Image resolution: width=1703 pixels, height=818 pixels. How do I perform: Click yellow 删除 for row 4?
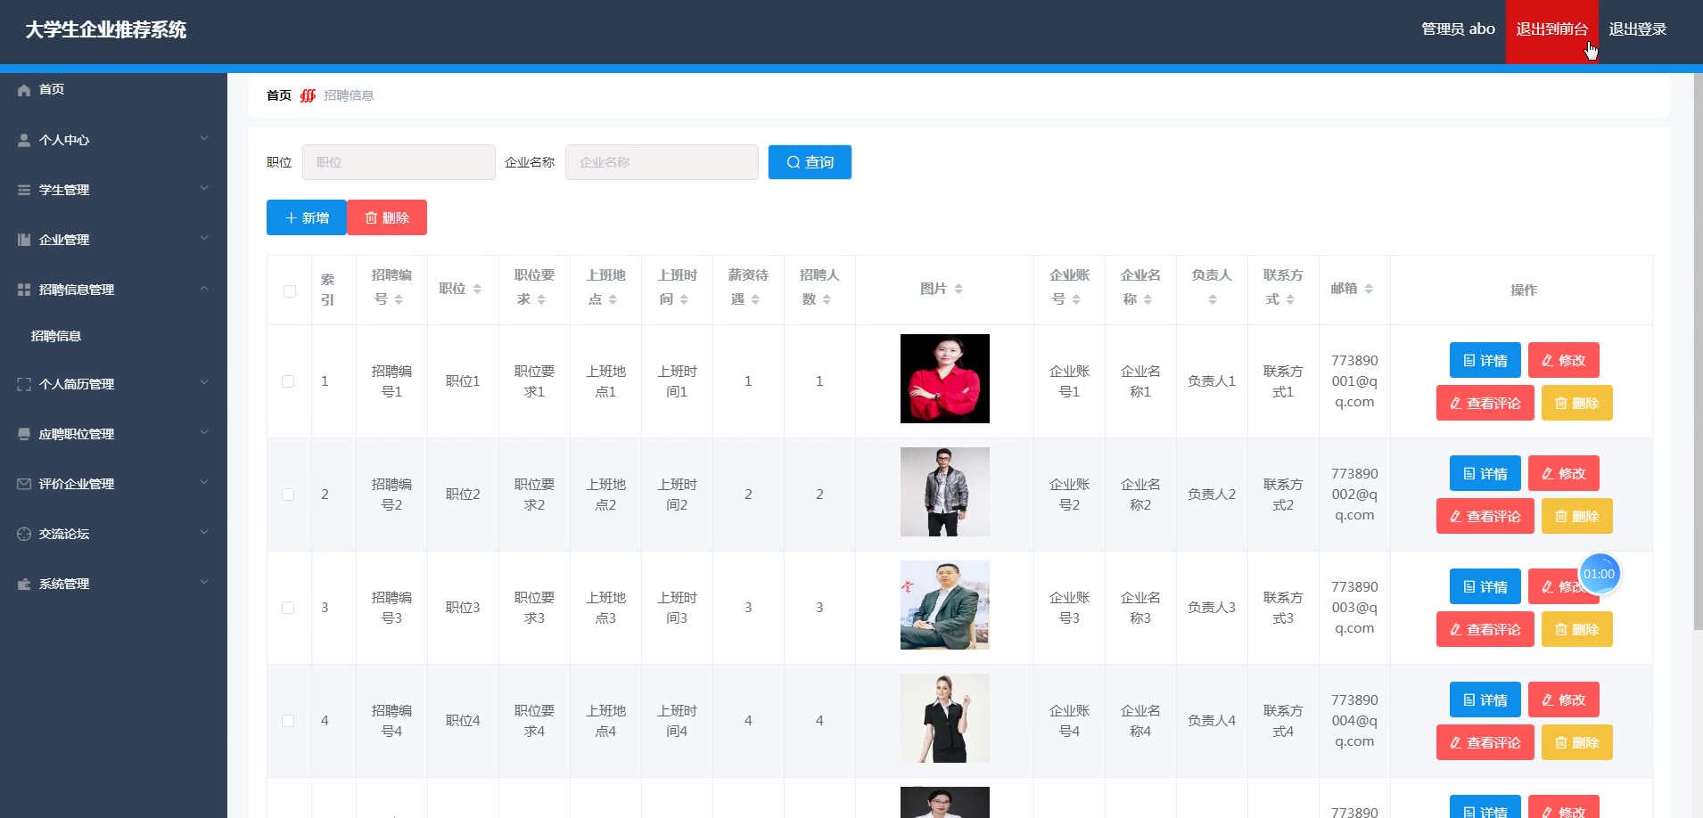[1577, 742]
